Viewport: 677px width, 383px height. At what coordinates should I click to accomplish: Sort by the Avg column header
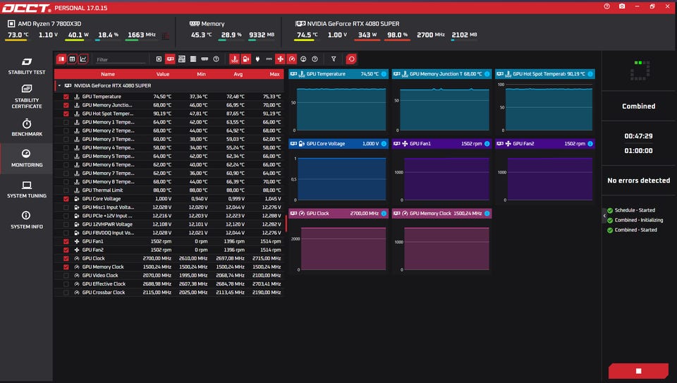pyautogui.click(x=238, y=74)
